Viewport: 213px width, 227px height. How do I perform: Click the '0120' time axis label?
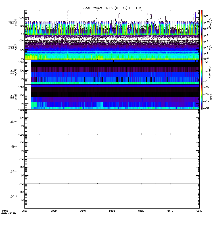pos(141,211)
